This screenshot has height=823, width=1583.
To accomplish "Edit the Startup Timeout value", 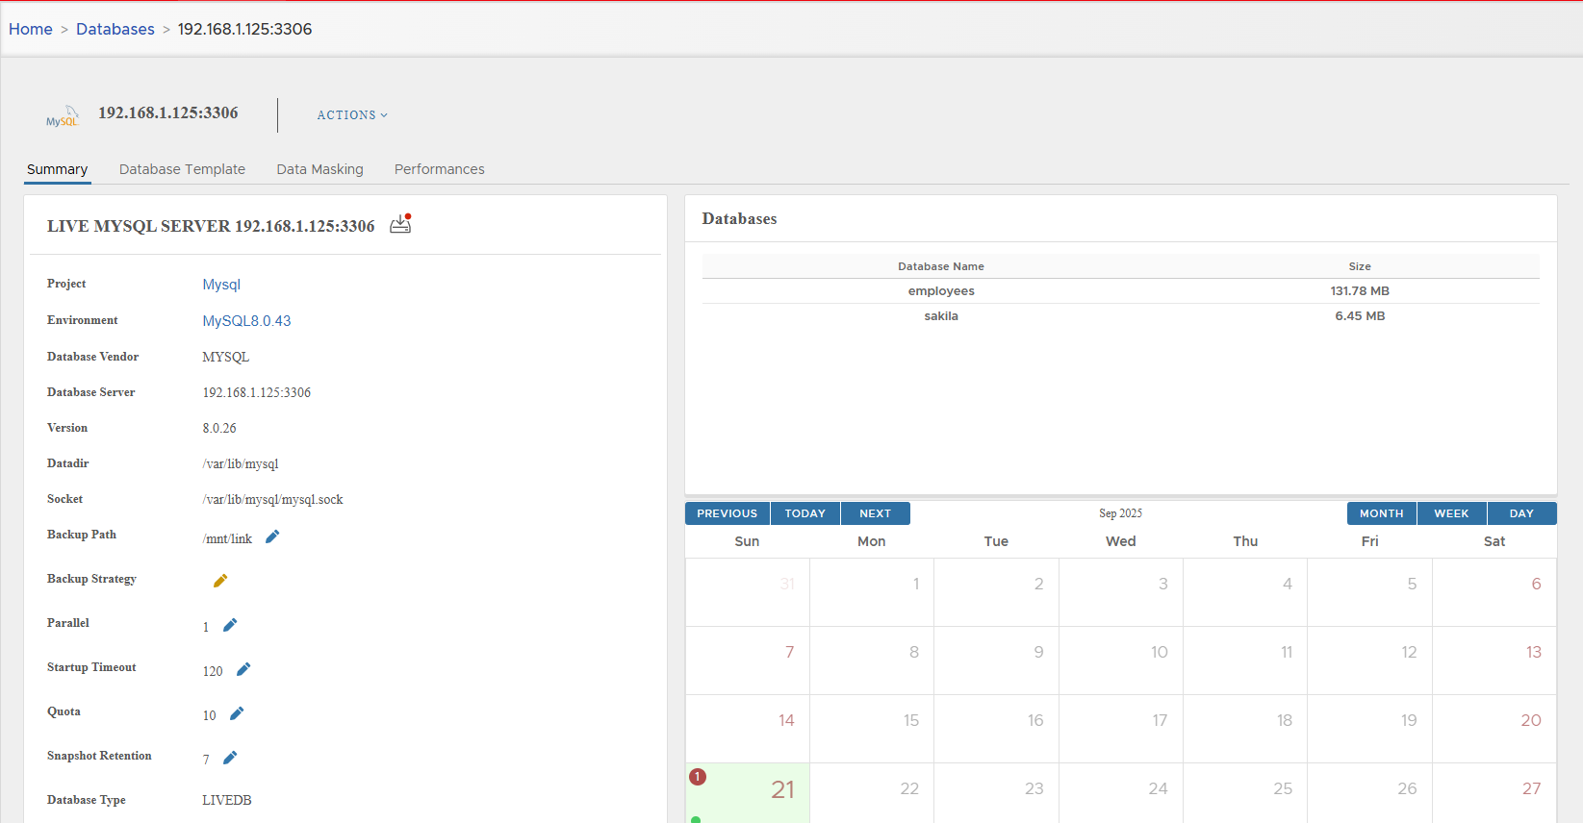I will pyautogui.click(x=243, y=670).
